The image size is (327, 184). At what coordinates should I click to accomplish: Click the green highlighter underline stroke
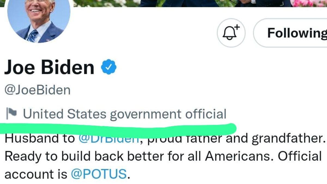pos(117,128)
